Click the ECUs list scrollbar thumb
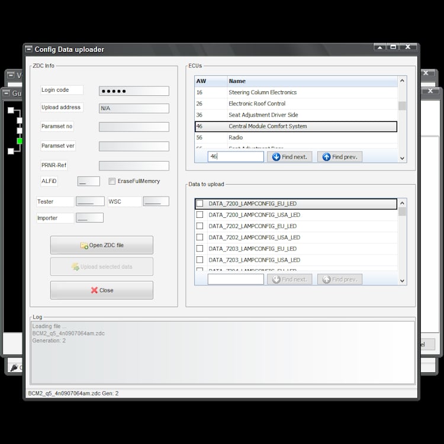The height and width of the screenshot is (444, 444). coord(402,105)
